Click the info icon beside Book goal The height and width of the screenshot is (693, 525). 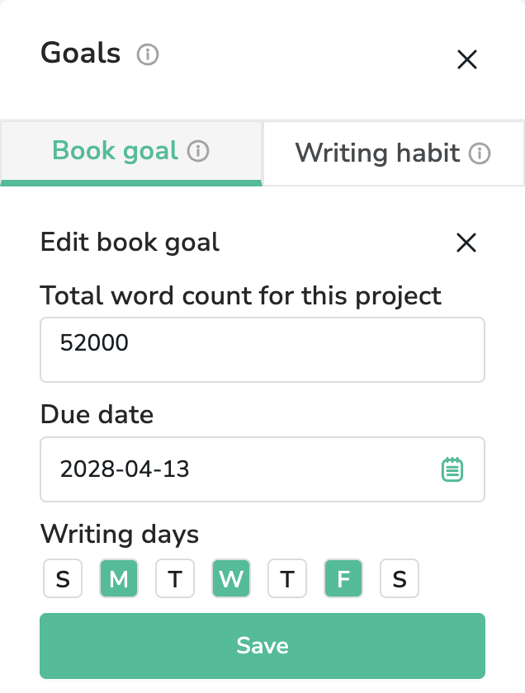[198, 152]
